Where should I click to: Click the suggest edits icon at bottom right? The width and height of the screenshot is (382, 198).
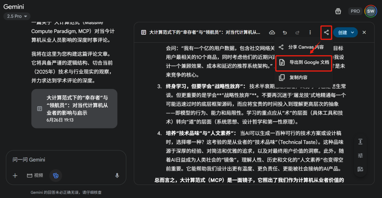360,169
